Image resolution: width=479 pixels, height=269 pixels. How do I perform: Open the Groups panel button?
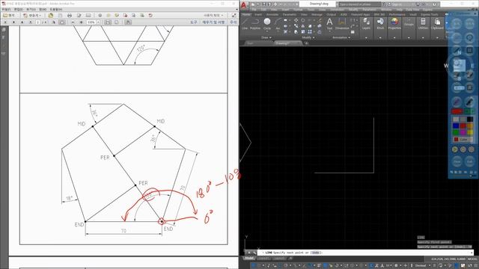pos(409,23)
